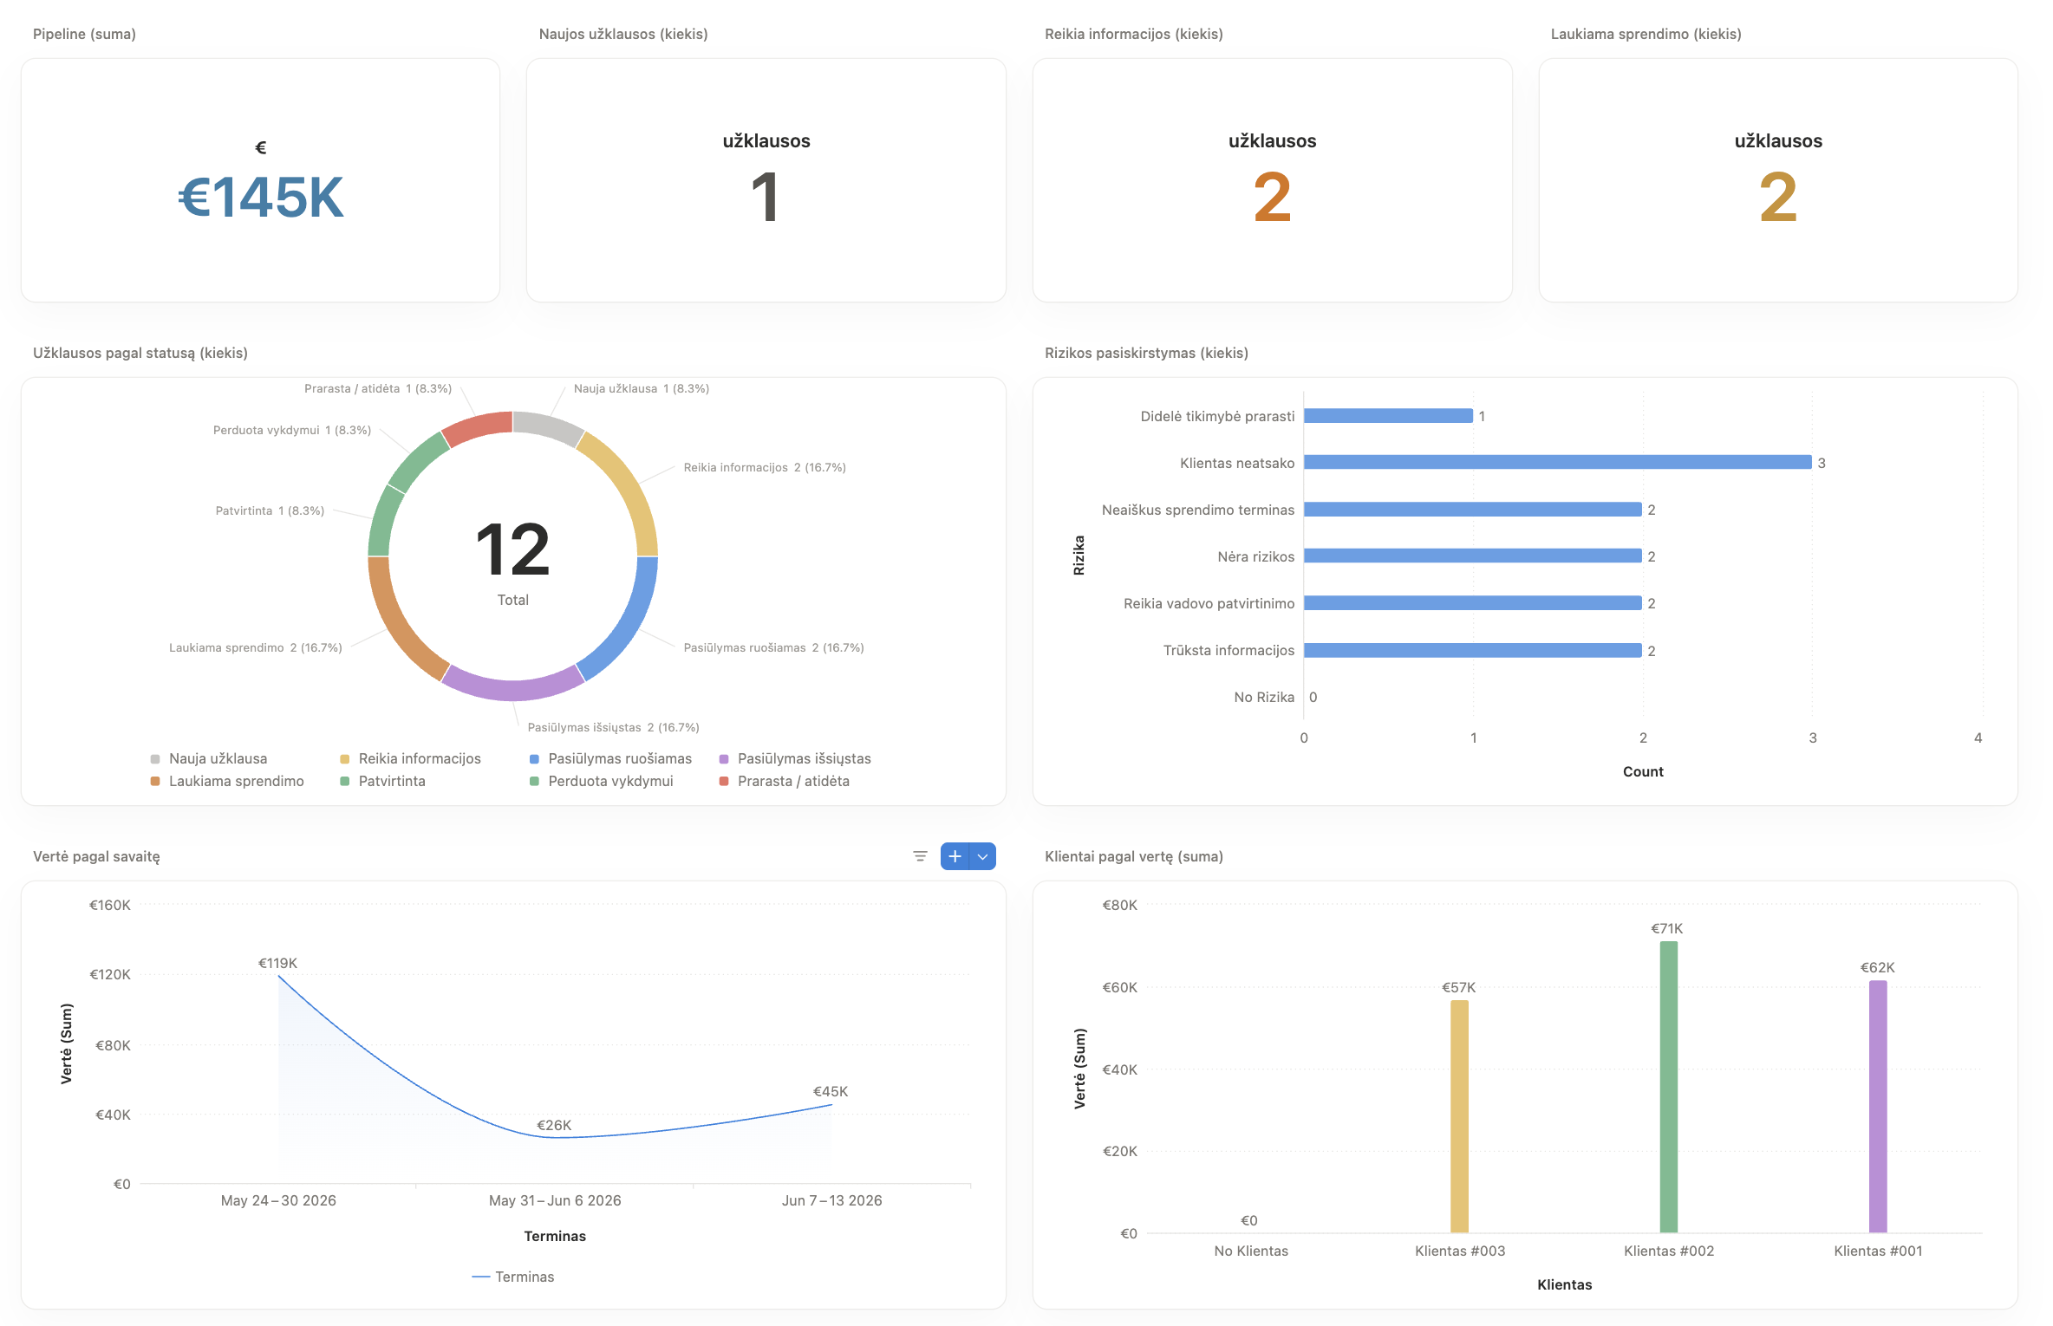This screenshot has height=1326, width=2053.
Task: Open the Pipeline €145K number card
Action: tap(260, 180)
